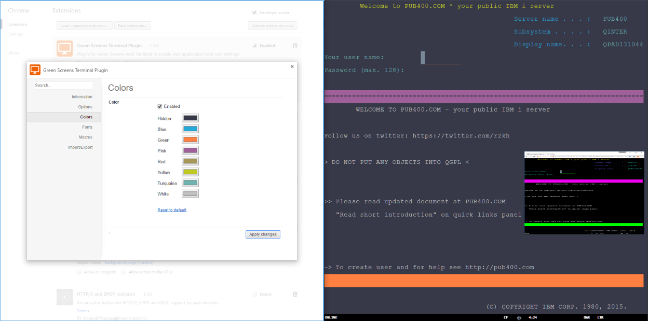Screen dimensions: 648x321
Task: Uncheck the Enabled checkbox in Colors settings
Action: point(160,106)
